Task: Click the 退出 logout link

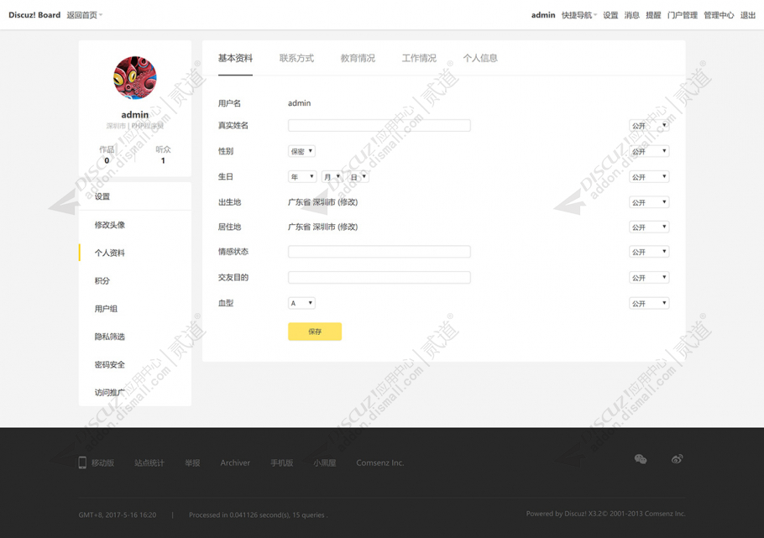Action: point(747,15)
